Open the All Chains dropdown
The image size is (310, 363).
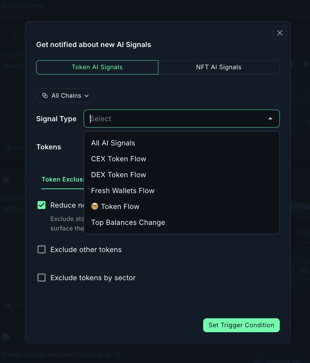(x=65, y=96)
